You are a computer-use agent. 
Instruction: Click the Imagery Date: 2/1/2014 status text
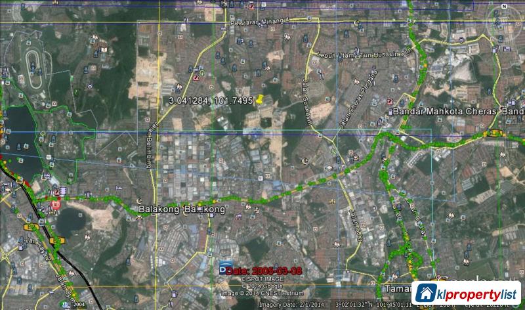point(291,305)
